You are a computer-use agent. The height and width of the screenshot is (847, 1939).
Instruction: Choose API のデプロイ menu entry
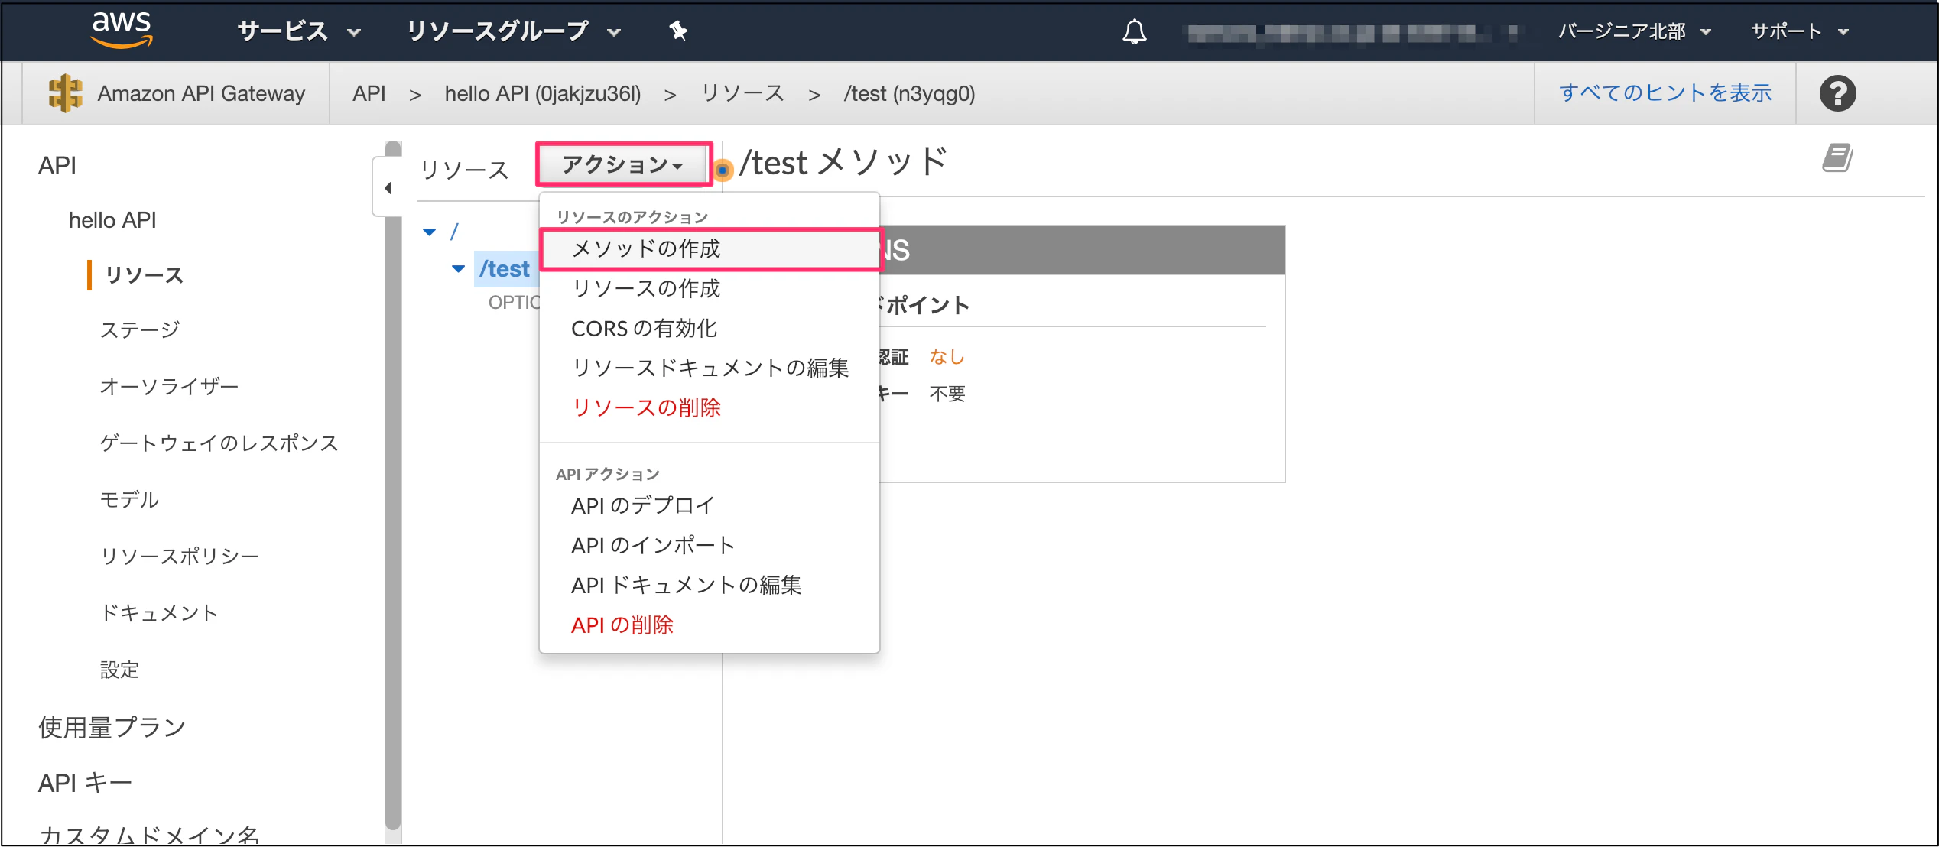642,505
